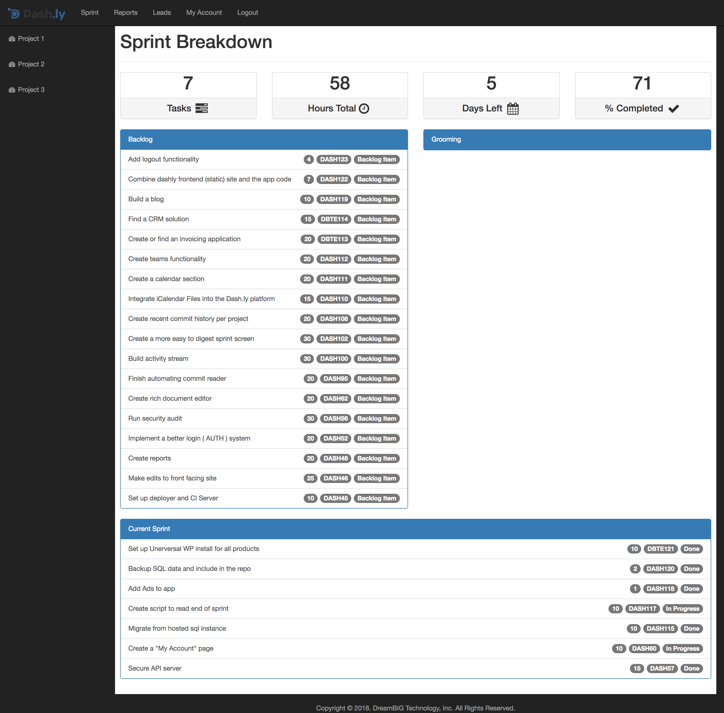Click the DASH122 badge
The width and height of the screenshot is (724, 713).
(334, 179)
